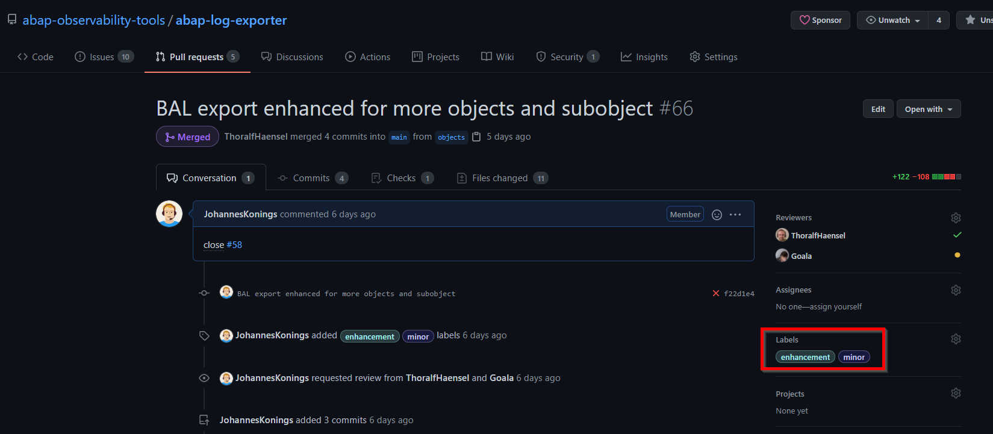This screenshot has height=434, width=993.
Task: Click the Assignees gear icon
Action: pyautogui.click(x=956, y=290)
